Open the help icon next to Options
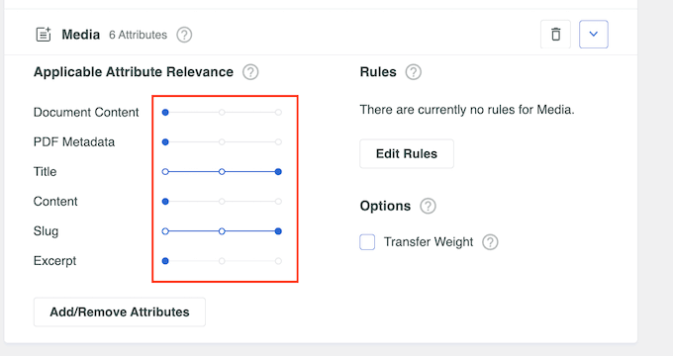673x356 pixels. (428, 206)
